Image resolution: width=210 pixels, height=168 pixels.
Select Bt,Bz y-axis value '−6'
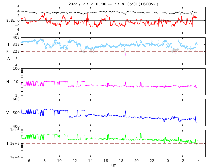tap(17, 34)
